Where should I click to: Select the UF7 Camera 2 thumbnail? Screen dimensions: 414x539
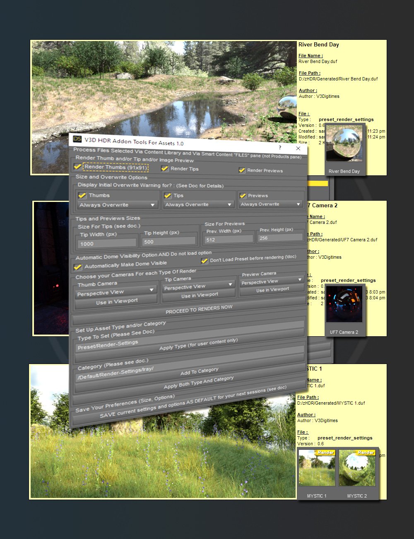click(344, 304)
